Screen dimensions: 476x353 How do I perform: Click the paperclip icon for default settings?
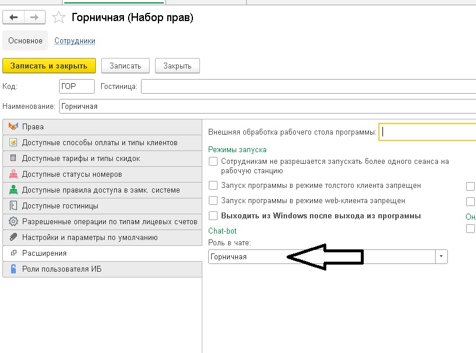13,238
